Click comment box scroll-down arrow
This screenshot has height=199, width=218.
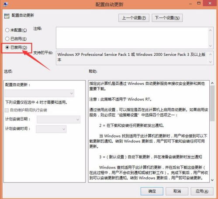tap(211, 46)
